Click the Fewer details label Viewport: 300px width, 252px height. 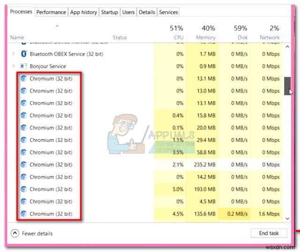(37, 233)
